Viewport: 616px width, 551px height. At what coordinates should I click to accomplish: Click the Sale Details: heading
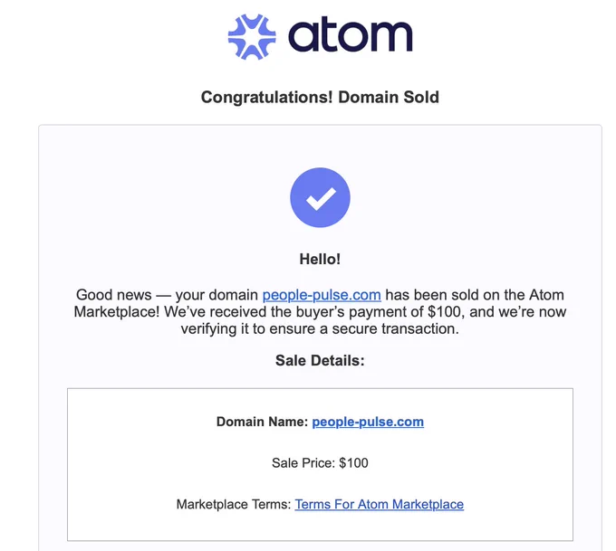pos(320,360)
